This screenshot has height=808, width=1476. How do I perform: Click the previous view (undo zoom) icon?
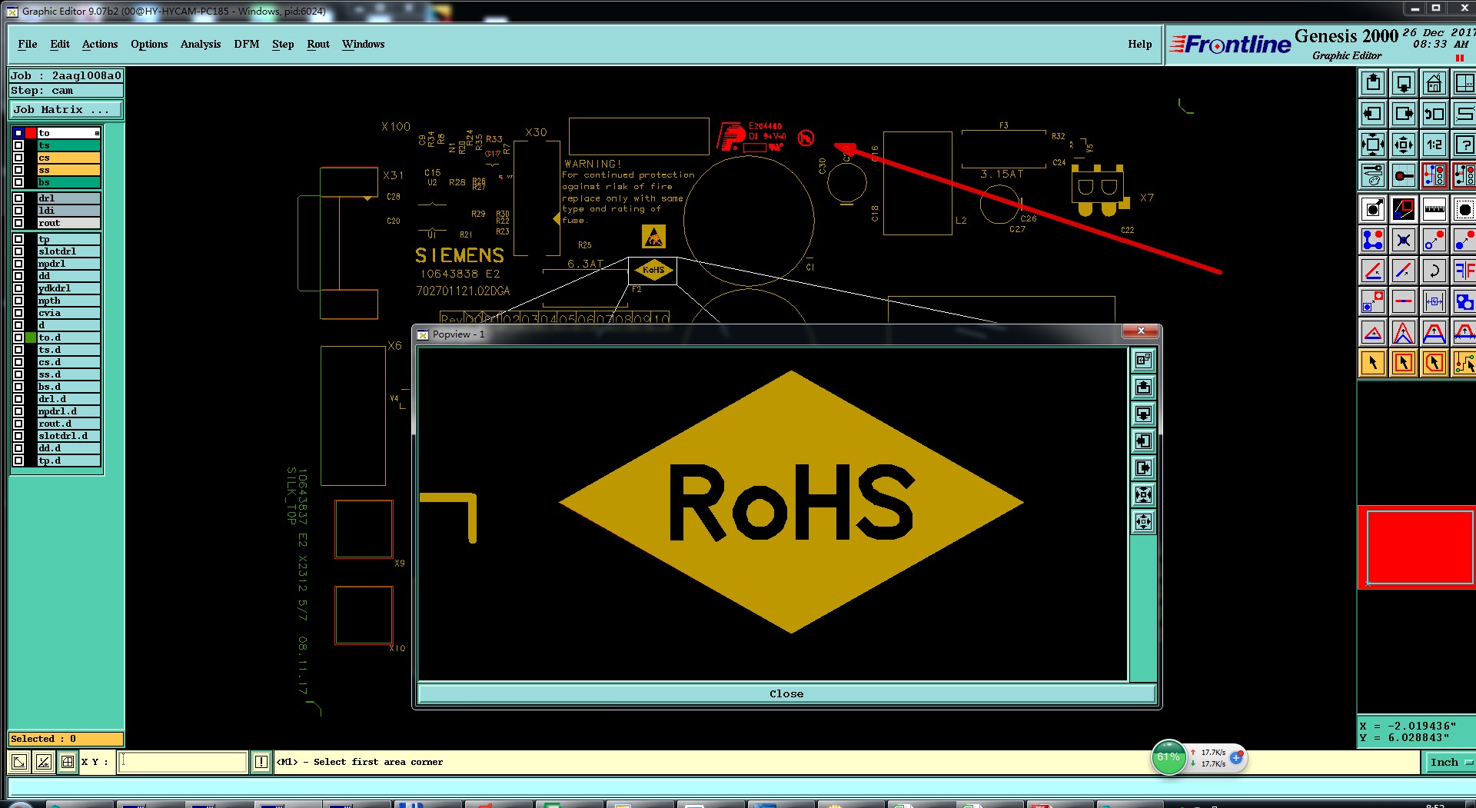pos(1434,114)
